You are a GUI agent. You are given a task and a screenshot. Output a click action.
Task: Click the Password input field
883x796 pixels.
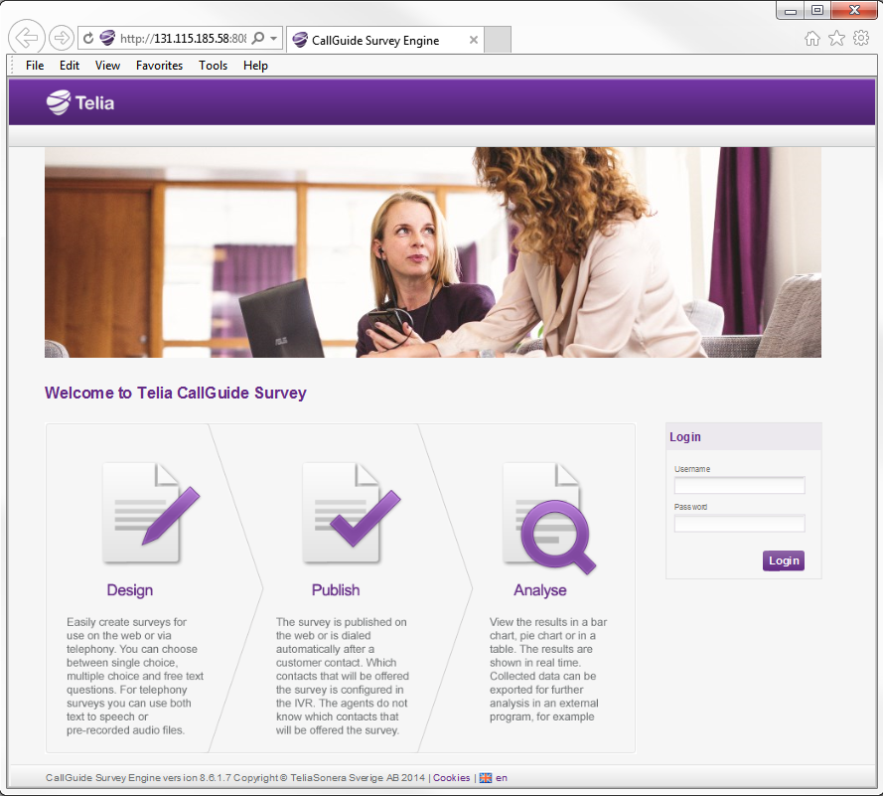coord(739,524)
